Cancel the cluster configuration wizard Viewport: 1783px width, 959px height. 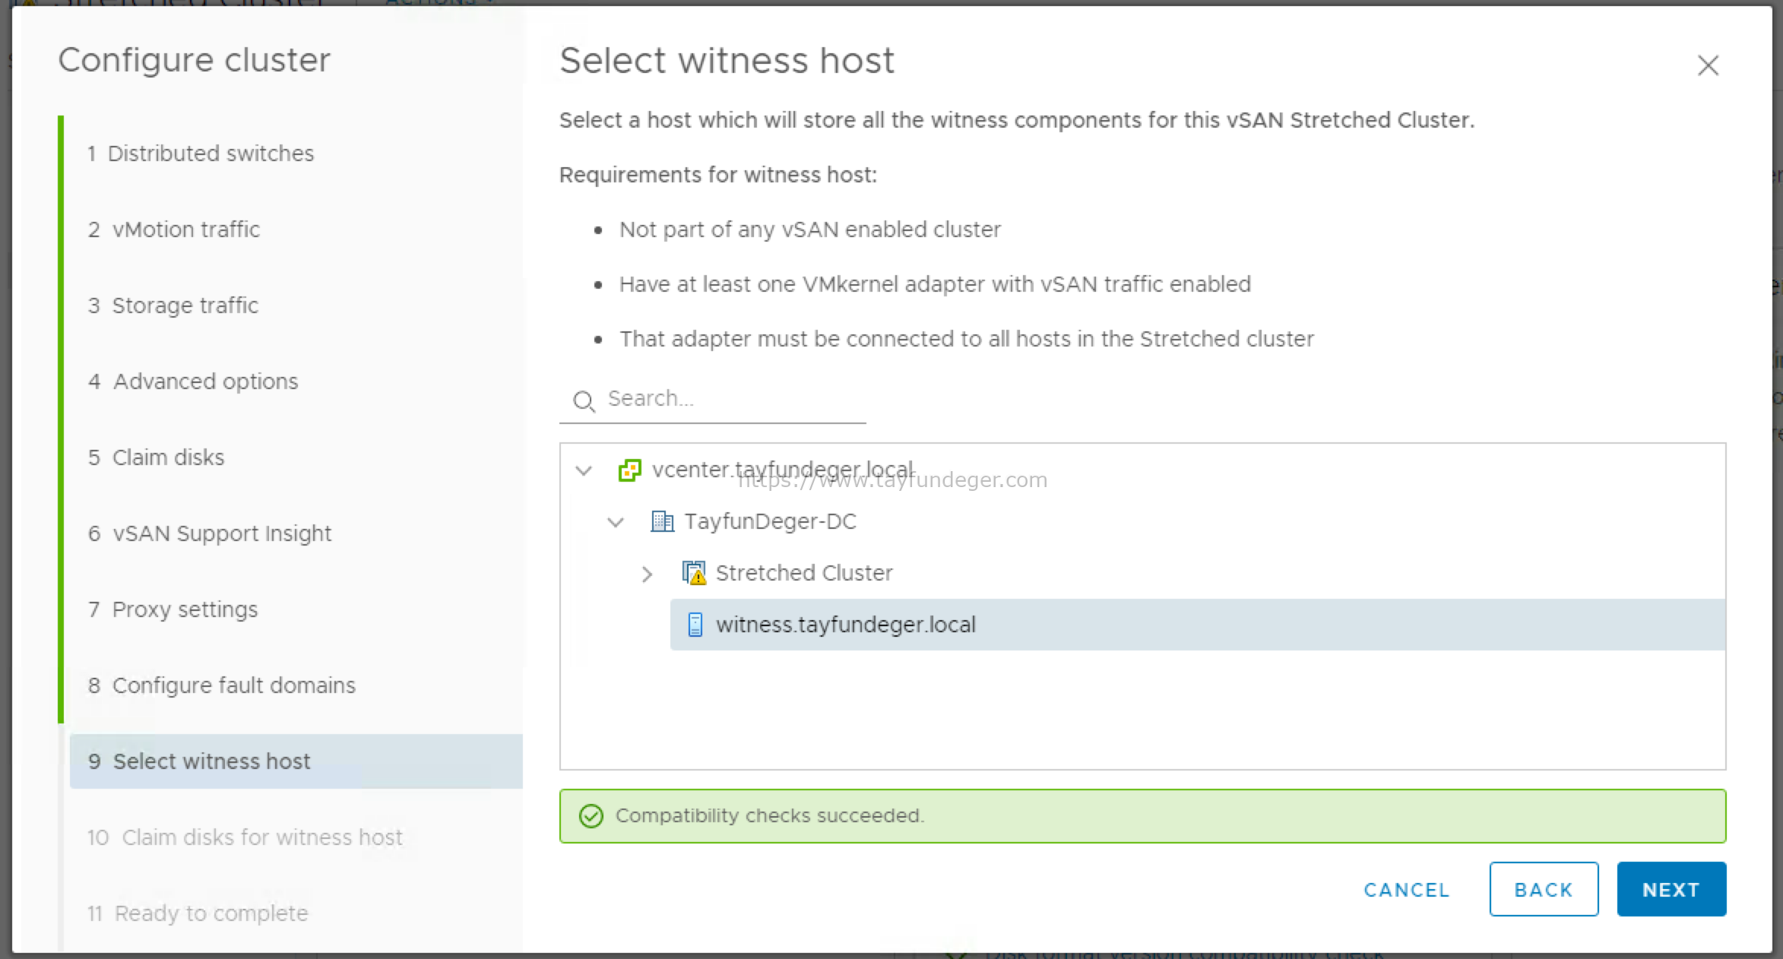pyautogui.click(x=1407, y=890)
